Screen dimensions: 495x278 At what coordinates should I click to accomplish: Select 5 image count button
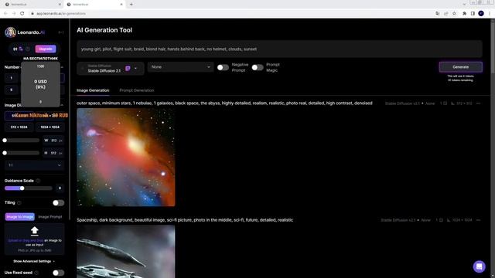(12, 90)
